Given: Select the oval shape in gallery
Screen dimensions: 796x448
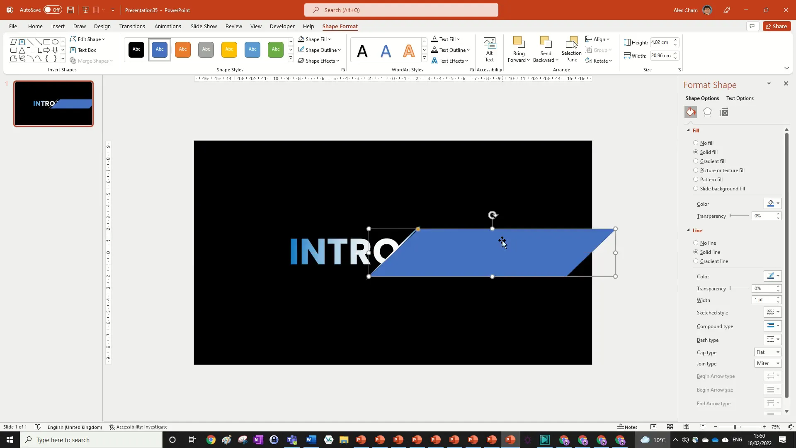Looking at the screenshot, I should point(55,42).
